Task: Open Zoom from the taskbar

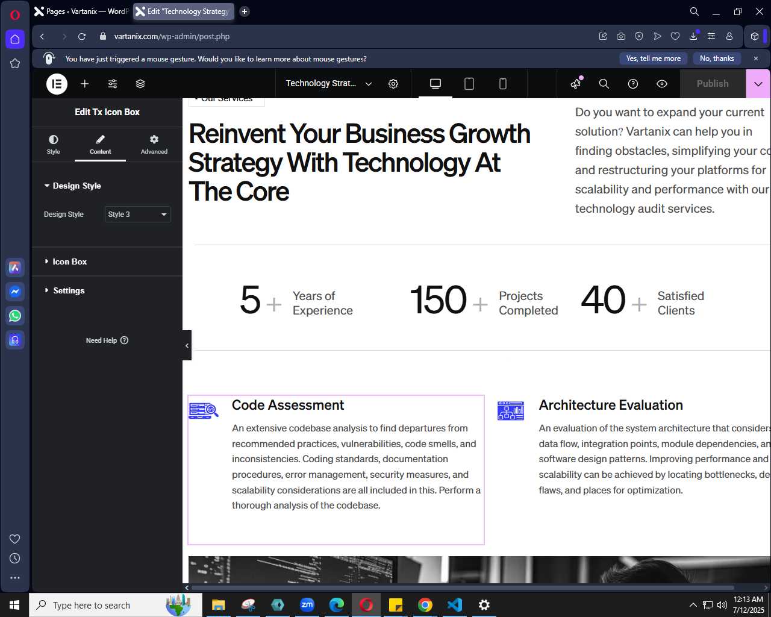Action: click(x=307, y=605)
